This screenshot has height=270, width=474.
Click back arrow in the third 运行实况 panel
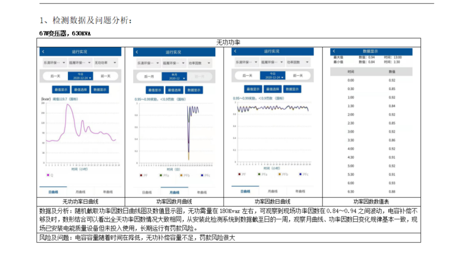(x=234, y=52)
